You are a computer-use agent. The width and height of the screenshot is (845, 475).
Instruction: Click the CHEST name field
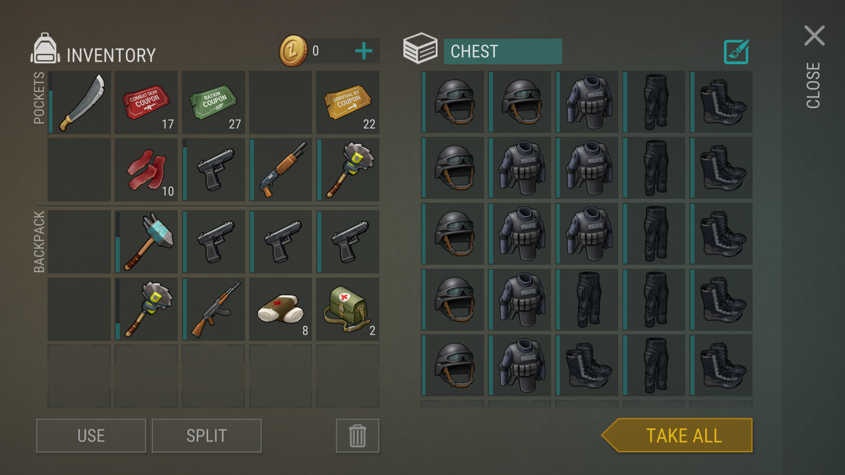(x=503, y=51)
